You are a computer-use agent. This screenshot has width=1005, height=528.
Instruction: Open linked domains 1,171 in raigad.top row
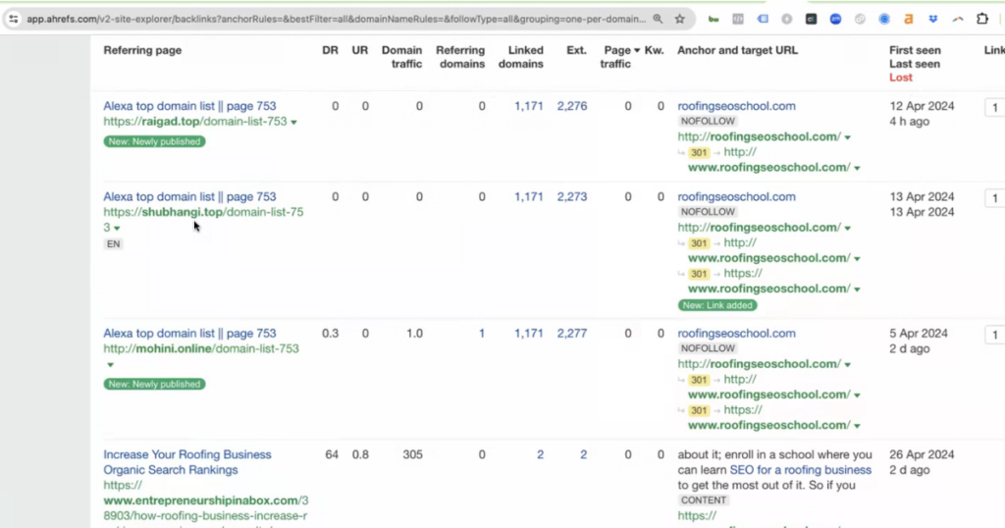pyautogui.click(x=529, y=106)
